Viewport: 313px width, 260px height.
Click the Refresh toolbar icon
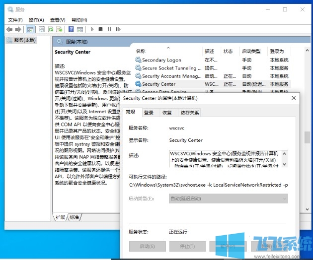[51, 29]
